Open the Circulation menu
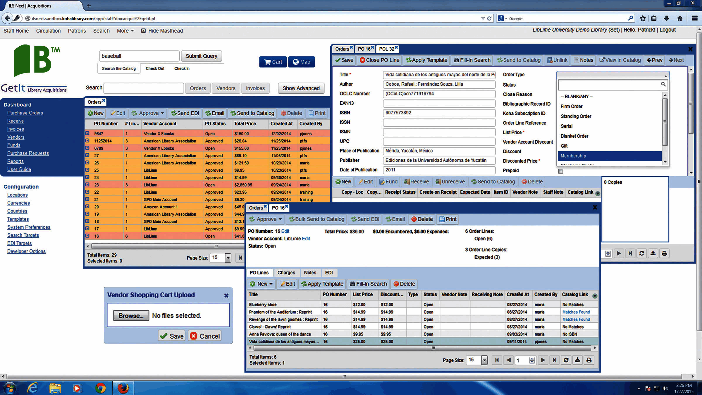The width and height of the screenshot is (702, 395). tap(48, 31)
